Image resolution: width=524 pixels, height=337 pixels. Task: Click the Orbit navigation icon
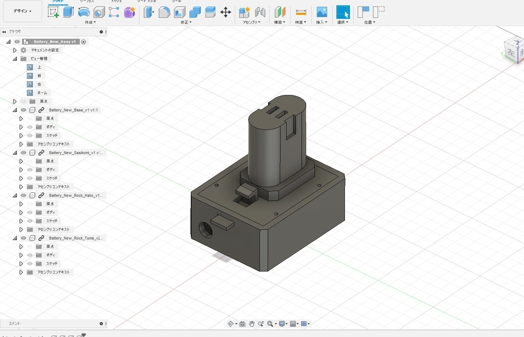point(231,323)
